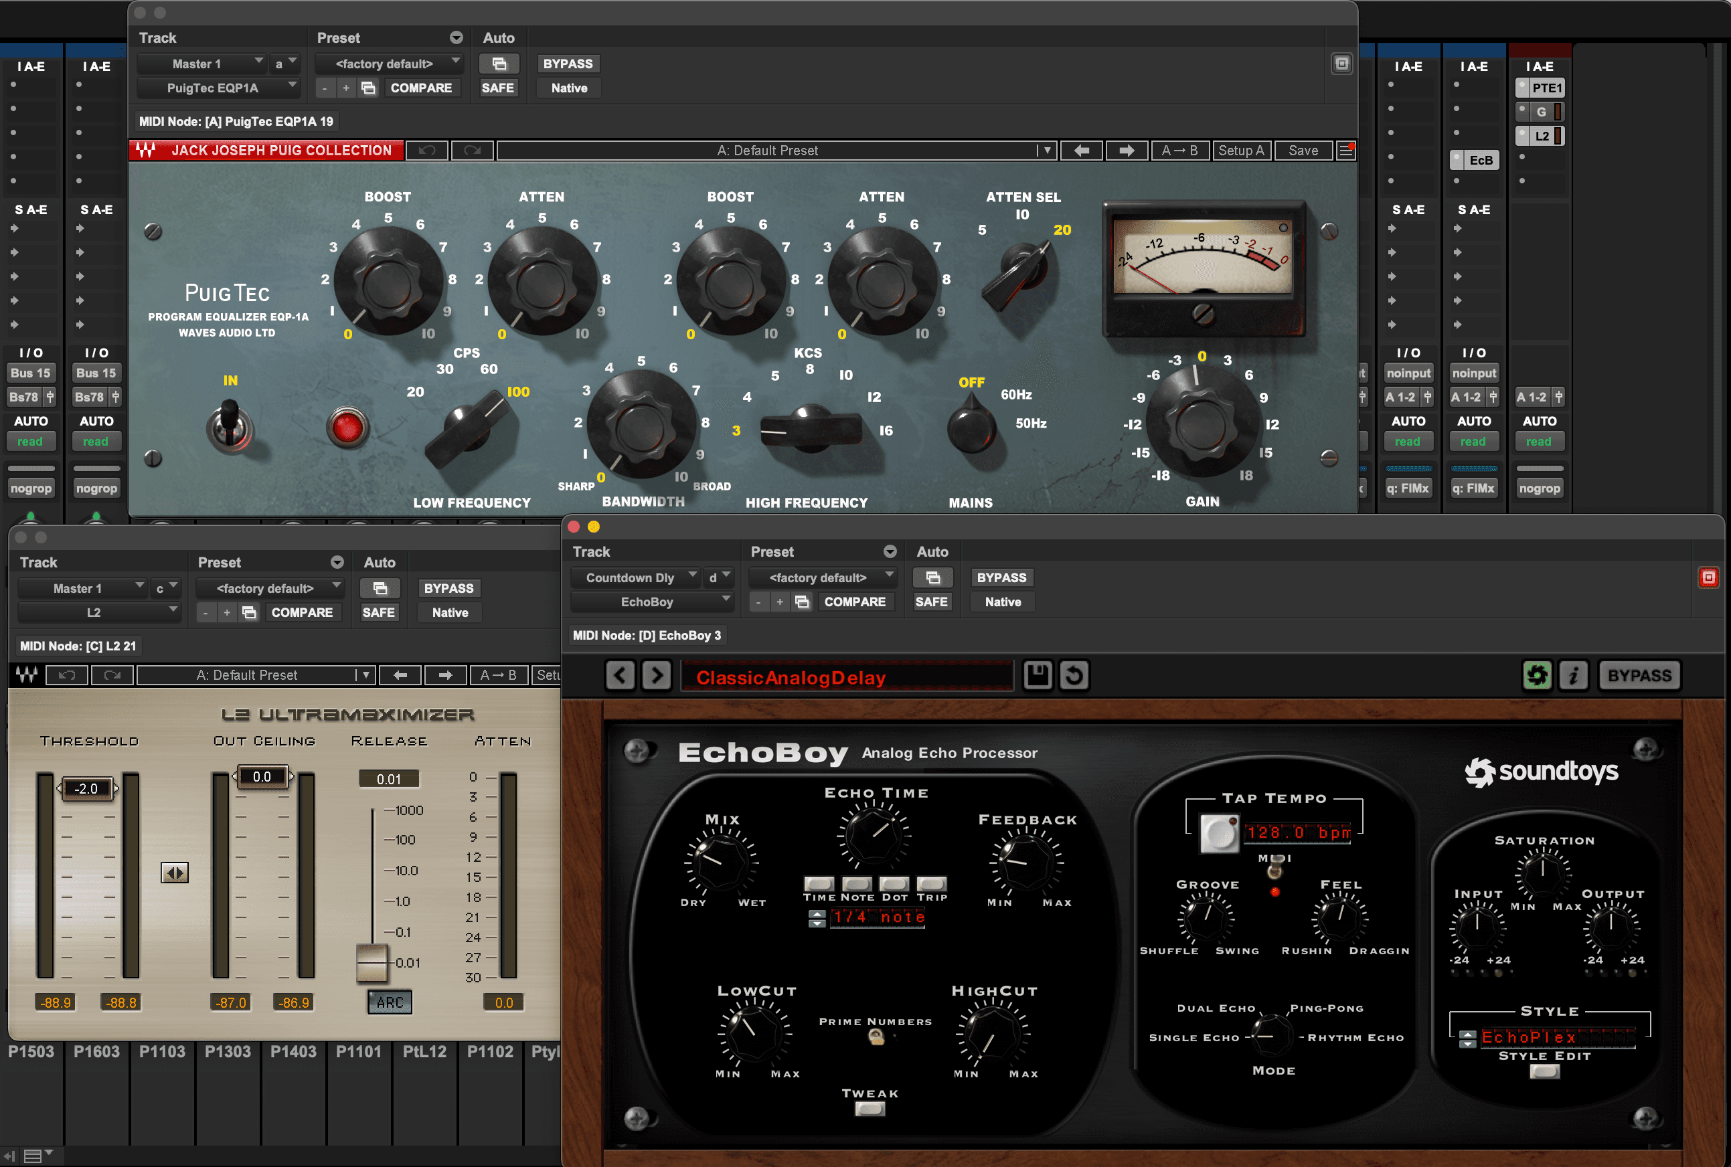Toggle the large BYPASS button on EchoBoy toolbar
The image size is (1731, 1167).
click(x=1639, y=676)
